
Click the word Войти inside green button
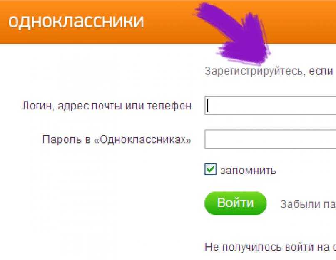click(x=236, y=203)
